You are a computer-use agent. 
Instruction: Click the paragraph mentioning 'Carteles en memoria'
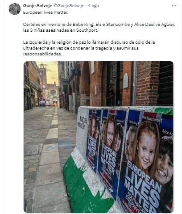99,27
